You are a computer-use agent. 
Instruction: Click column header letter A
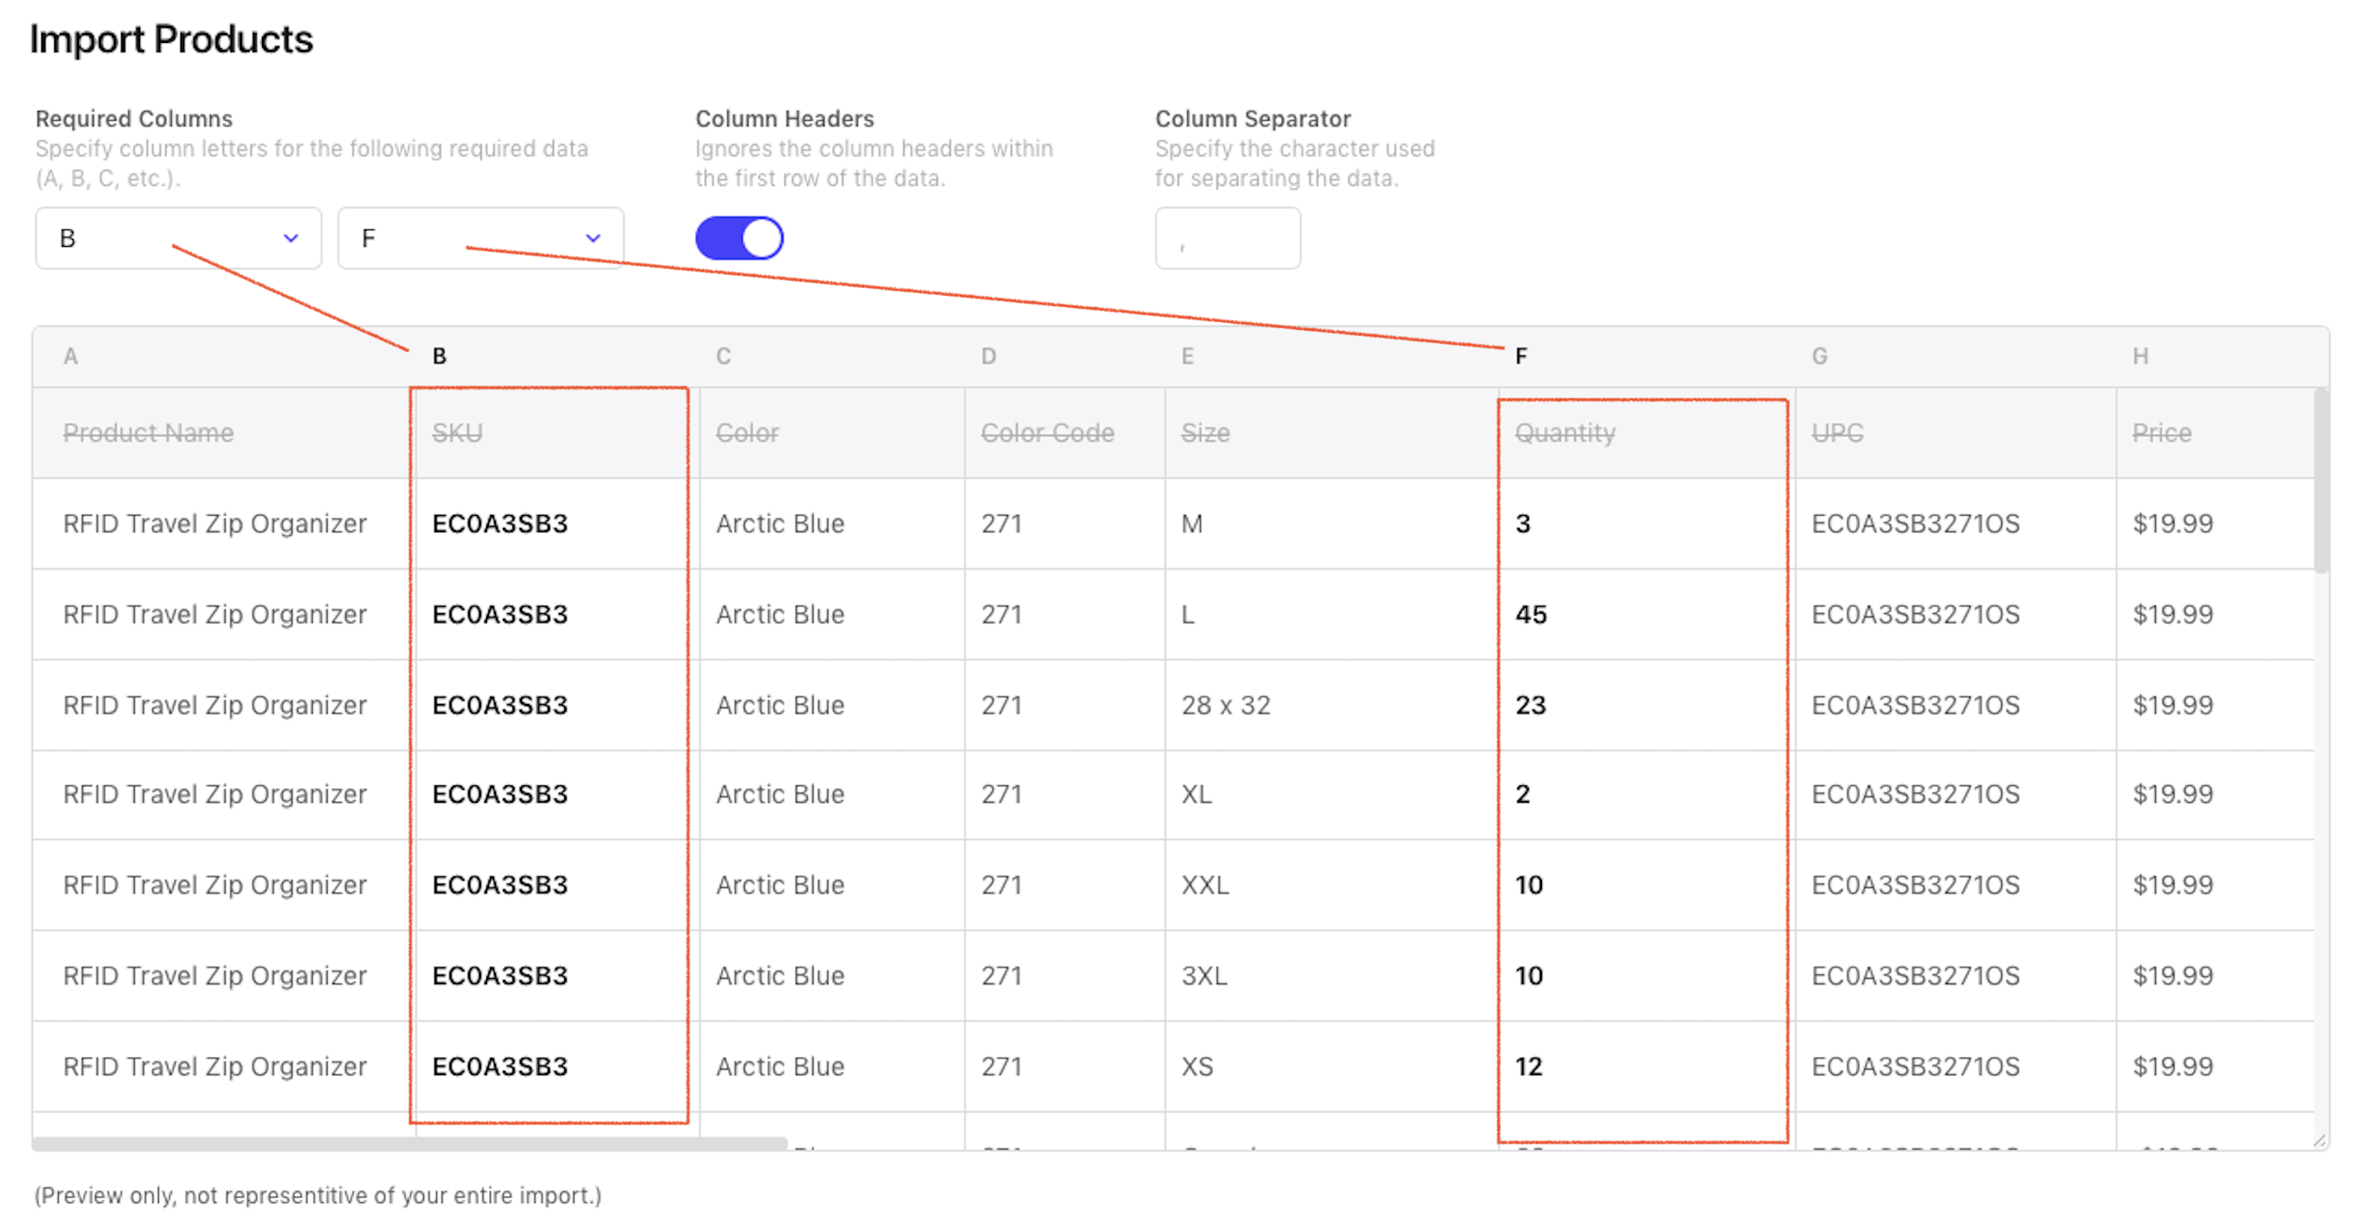pyautogui.click(x=71, y=356)
